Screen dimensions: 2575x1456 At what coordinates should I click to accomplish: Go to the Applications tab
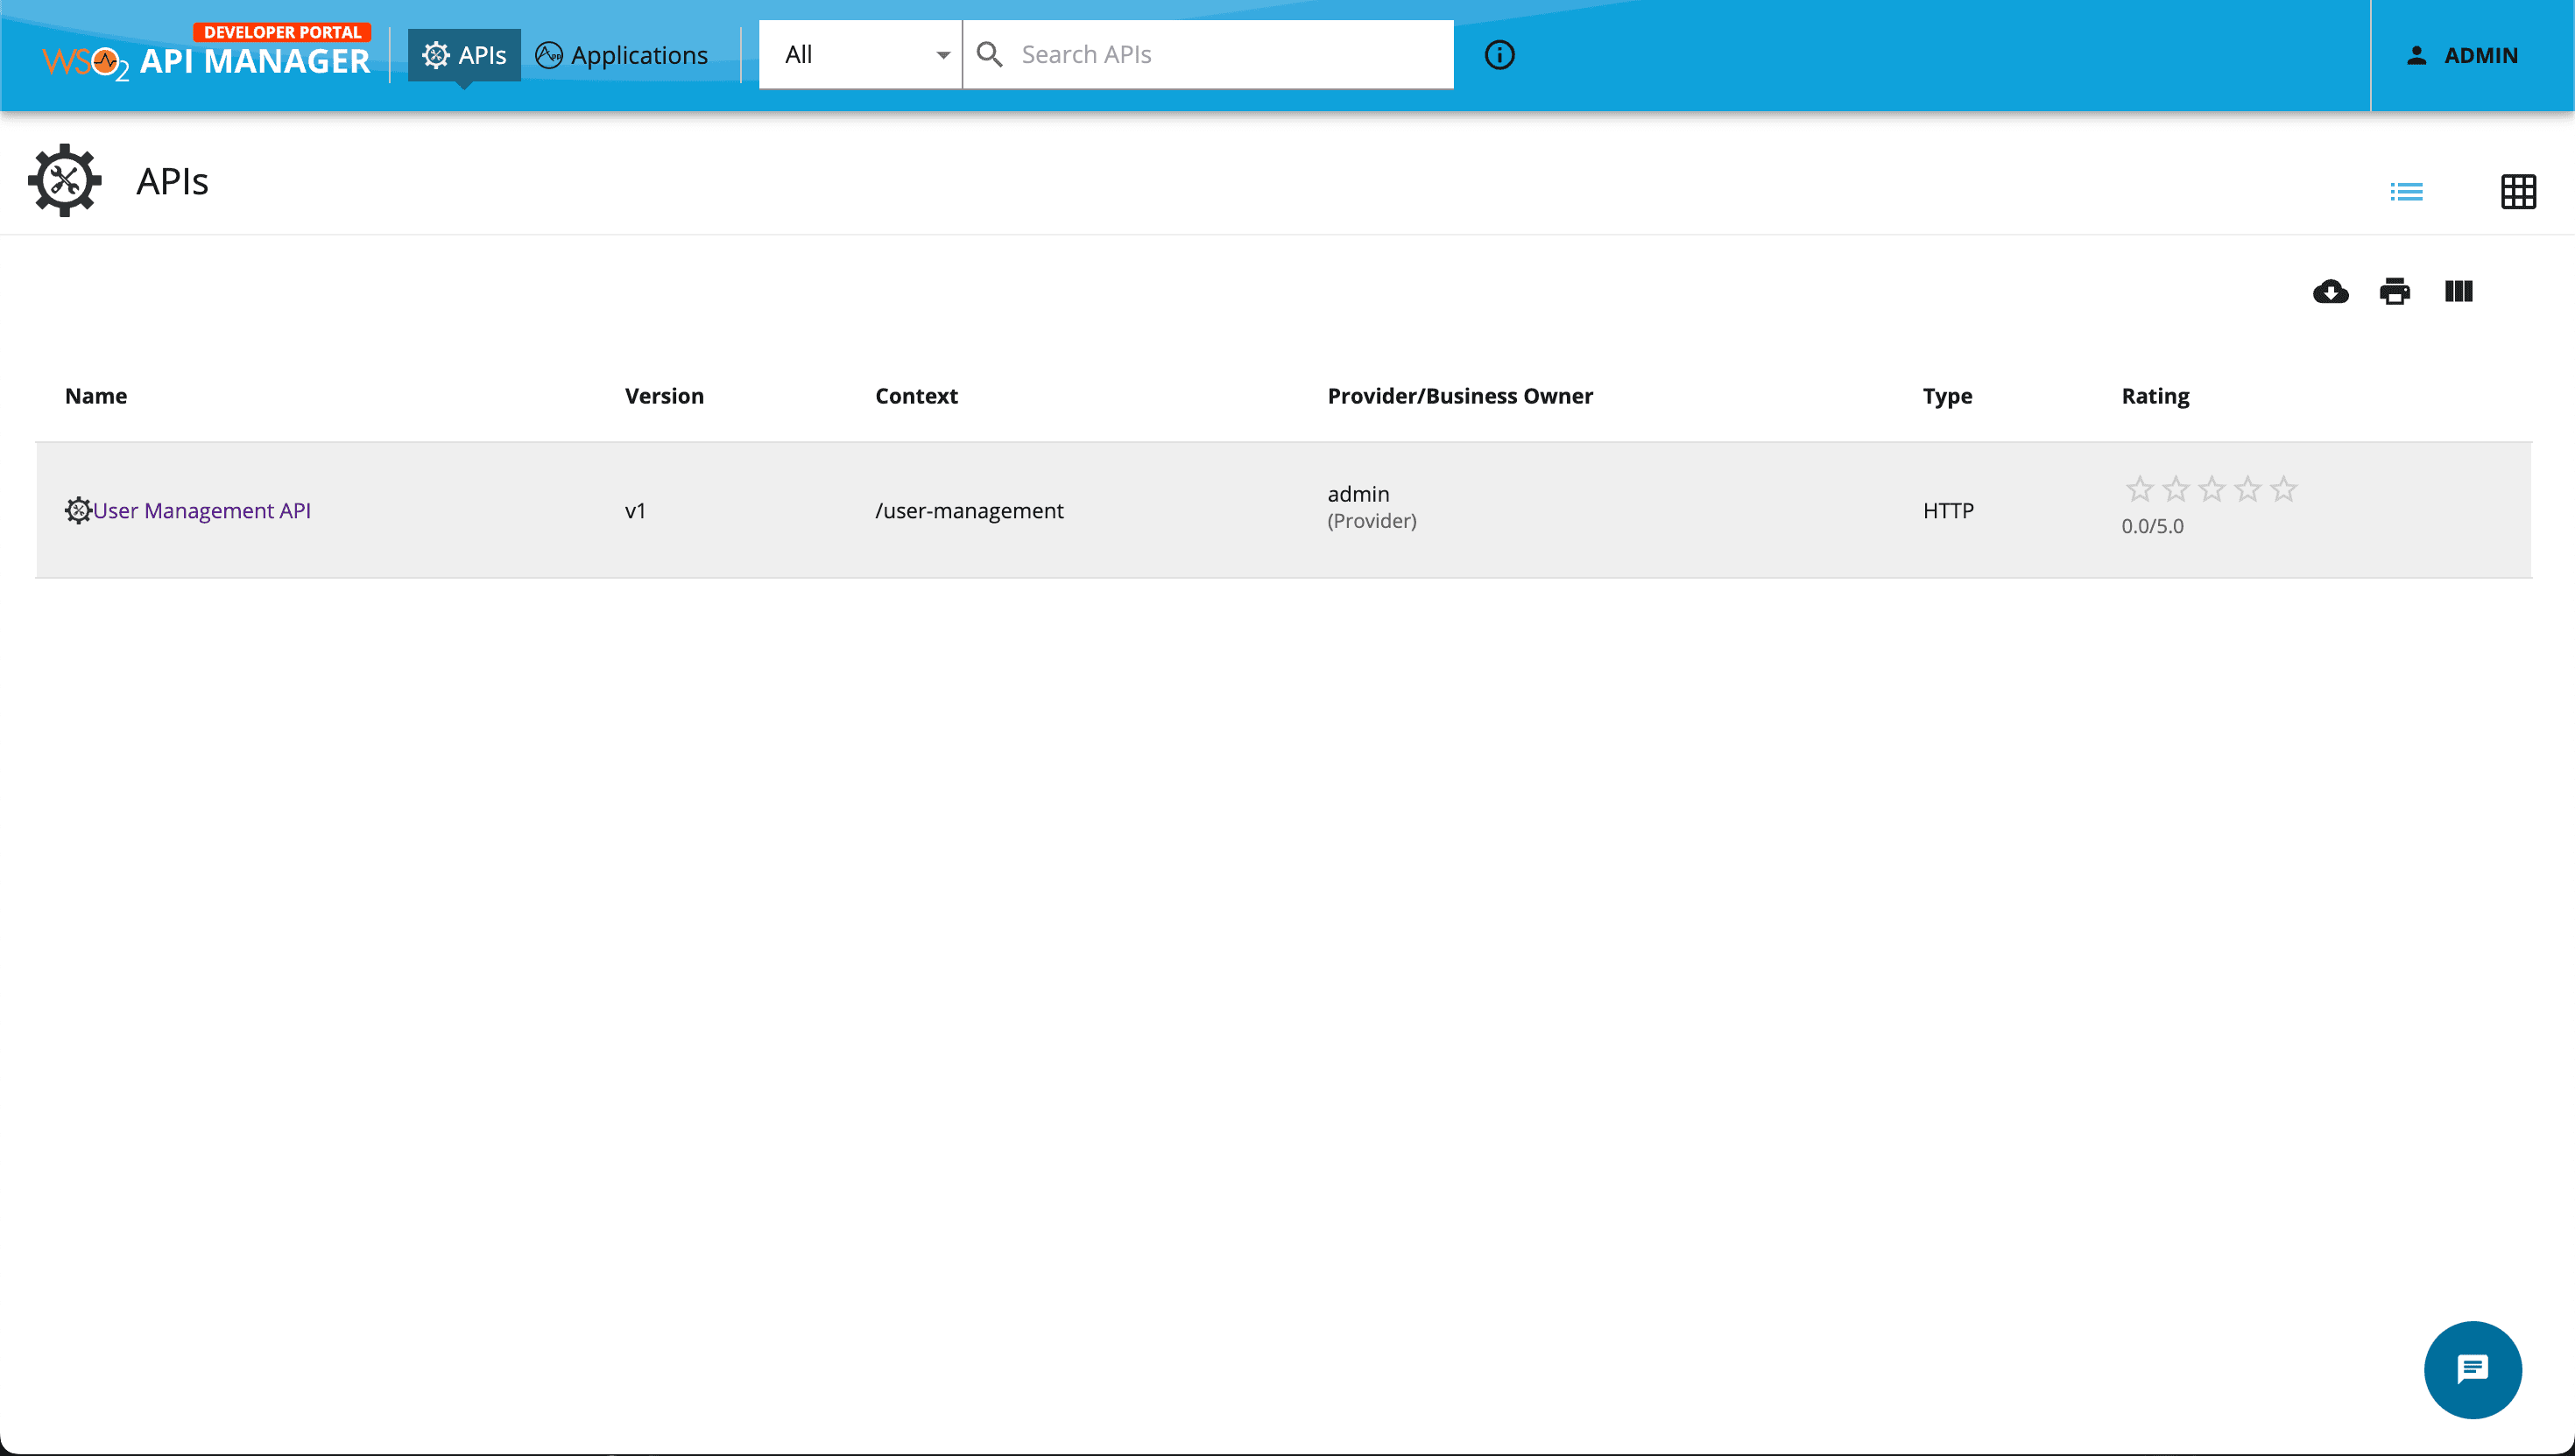(x=621, y=55)
